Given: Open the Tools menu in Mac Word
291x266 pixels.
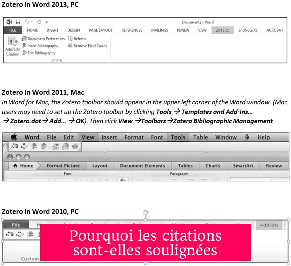Looking at the screenshot, I should [x=178, y=137].
